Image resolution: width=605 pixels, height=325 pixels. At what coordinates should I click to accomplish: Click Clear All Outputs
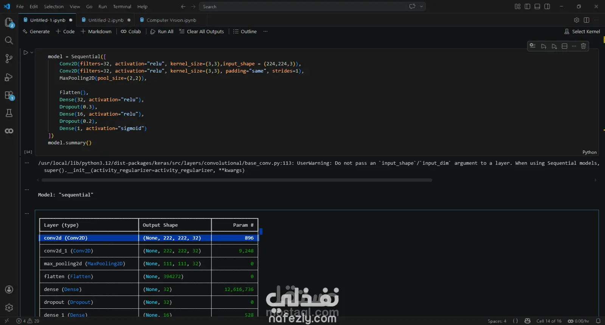point(202,31)
